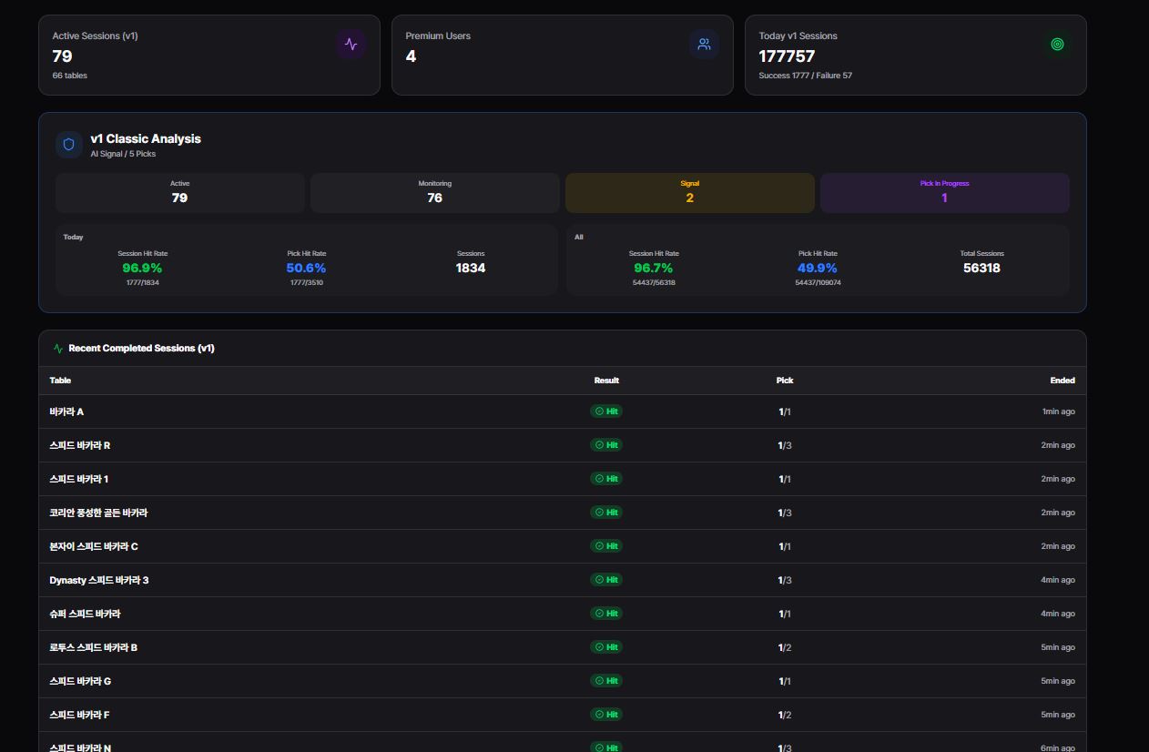Select the purple Pick In Progress tile
This screenshot has width=1149, height=752.
coord(944,193)
